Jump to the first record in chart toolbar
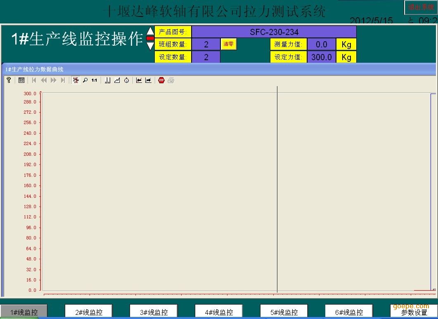Viewport: 438px width, 319px height. [34, 80]
